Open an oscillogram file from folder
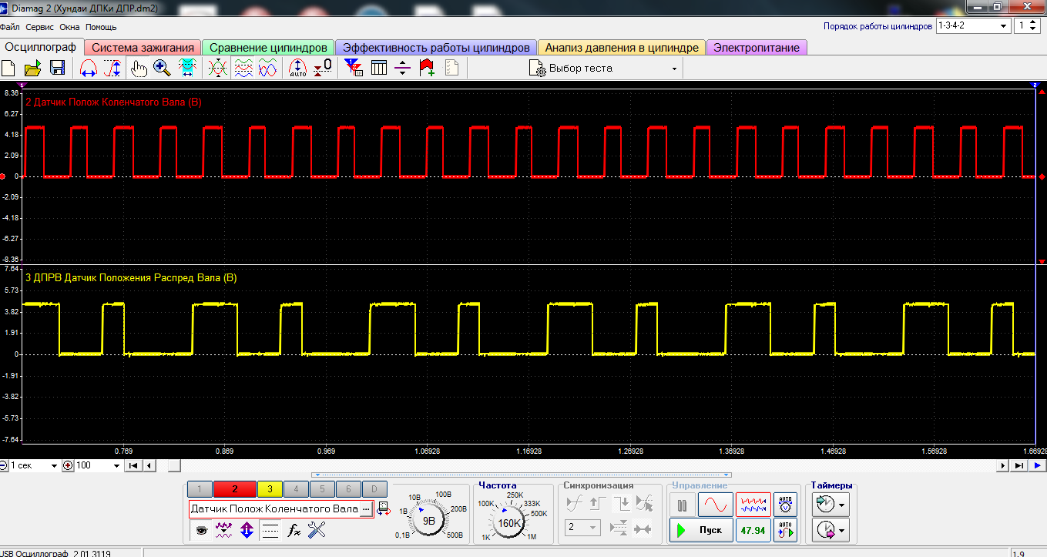 click(x=32, y=68)
